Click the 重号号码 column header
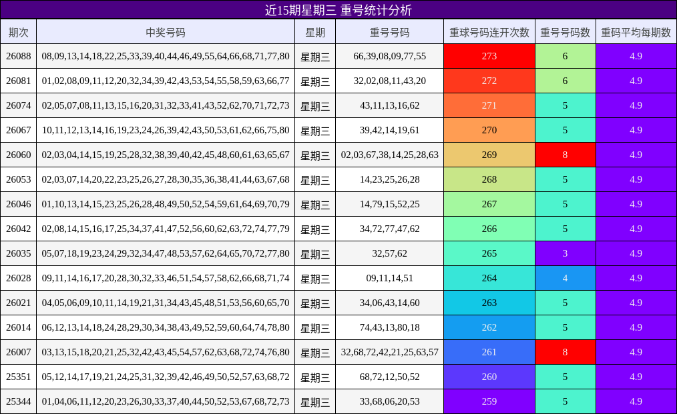The width and height of the screenshot is (677, 414). pos(389,31)
